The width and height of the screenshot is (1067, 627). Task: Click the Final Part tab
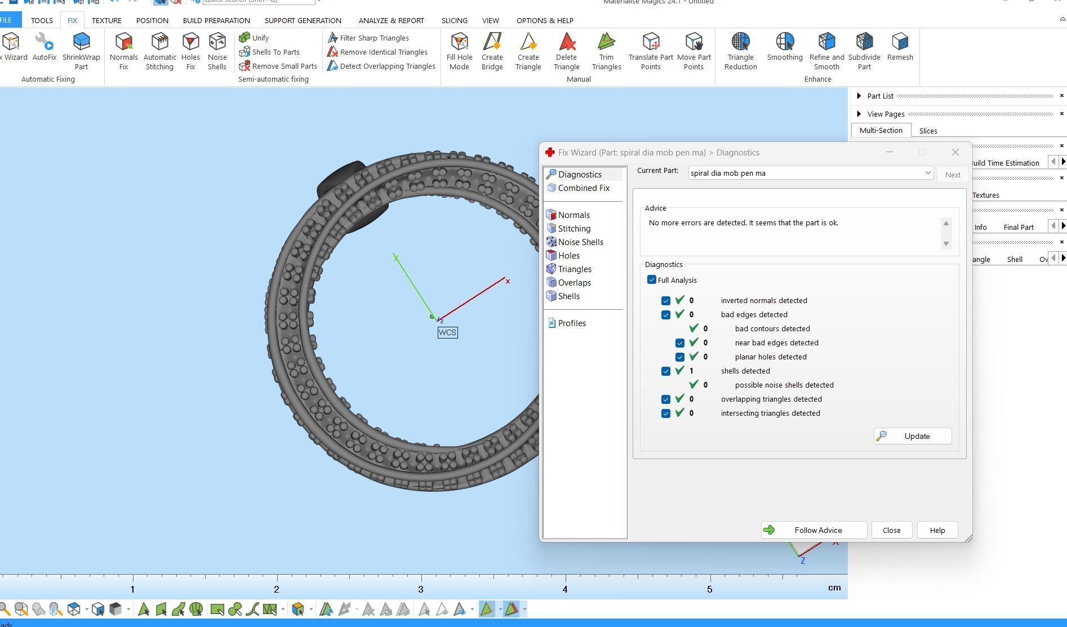point(1019,227)
